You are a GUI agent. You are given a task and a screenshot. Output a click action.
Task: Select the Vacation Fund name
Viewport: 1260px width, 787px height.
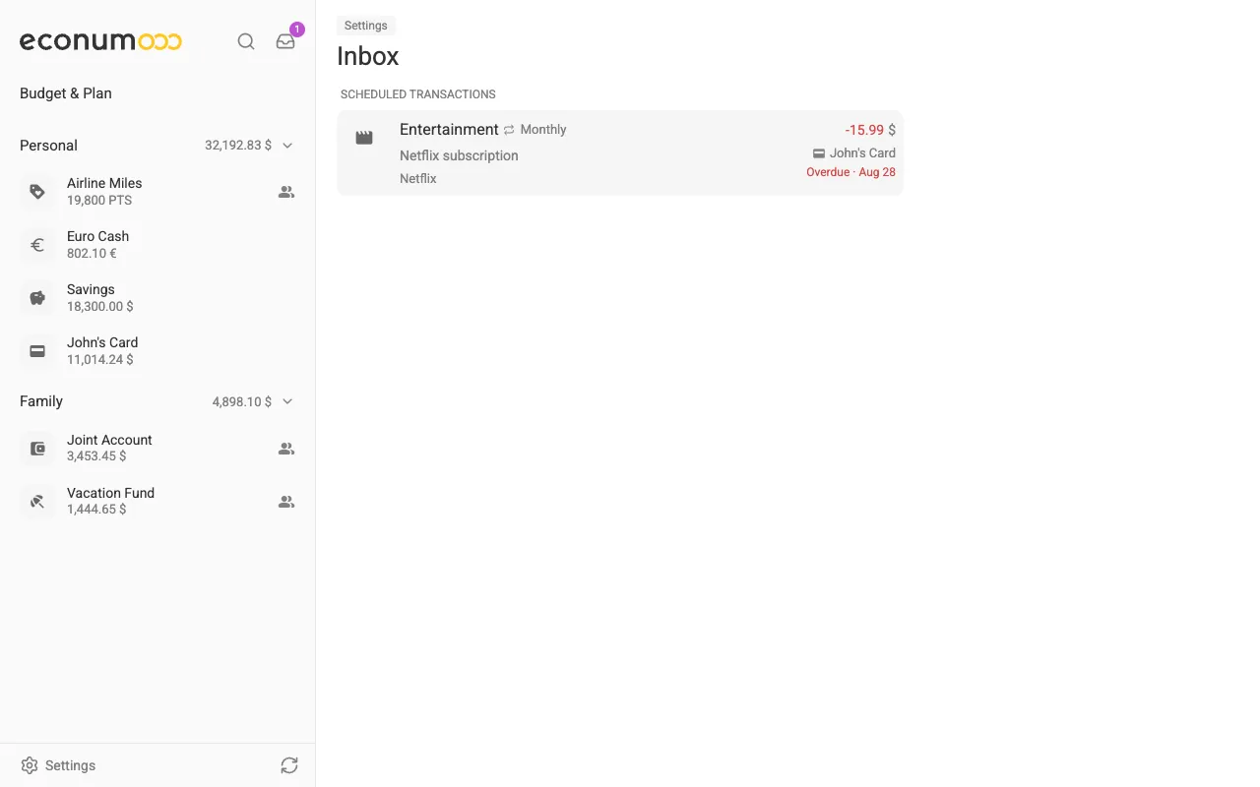tap(110, 493)
